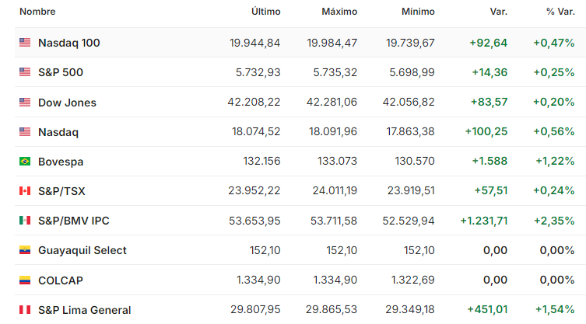Click the Mexico flag beside S&P/BMV IPC
This screenshot has width=586, height=324.
coord(25,221)
